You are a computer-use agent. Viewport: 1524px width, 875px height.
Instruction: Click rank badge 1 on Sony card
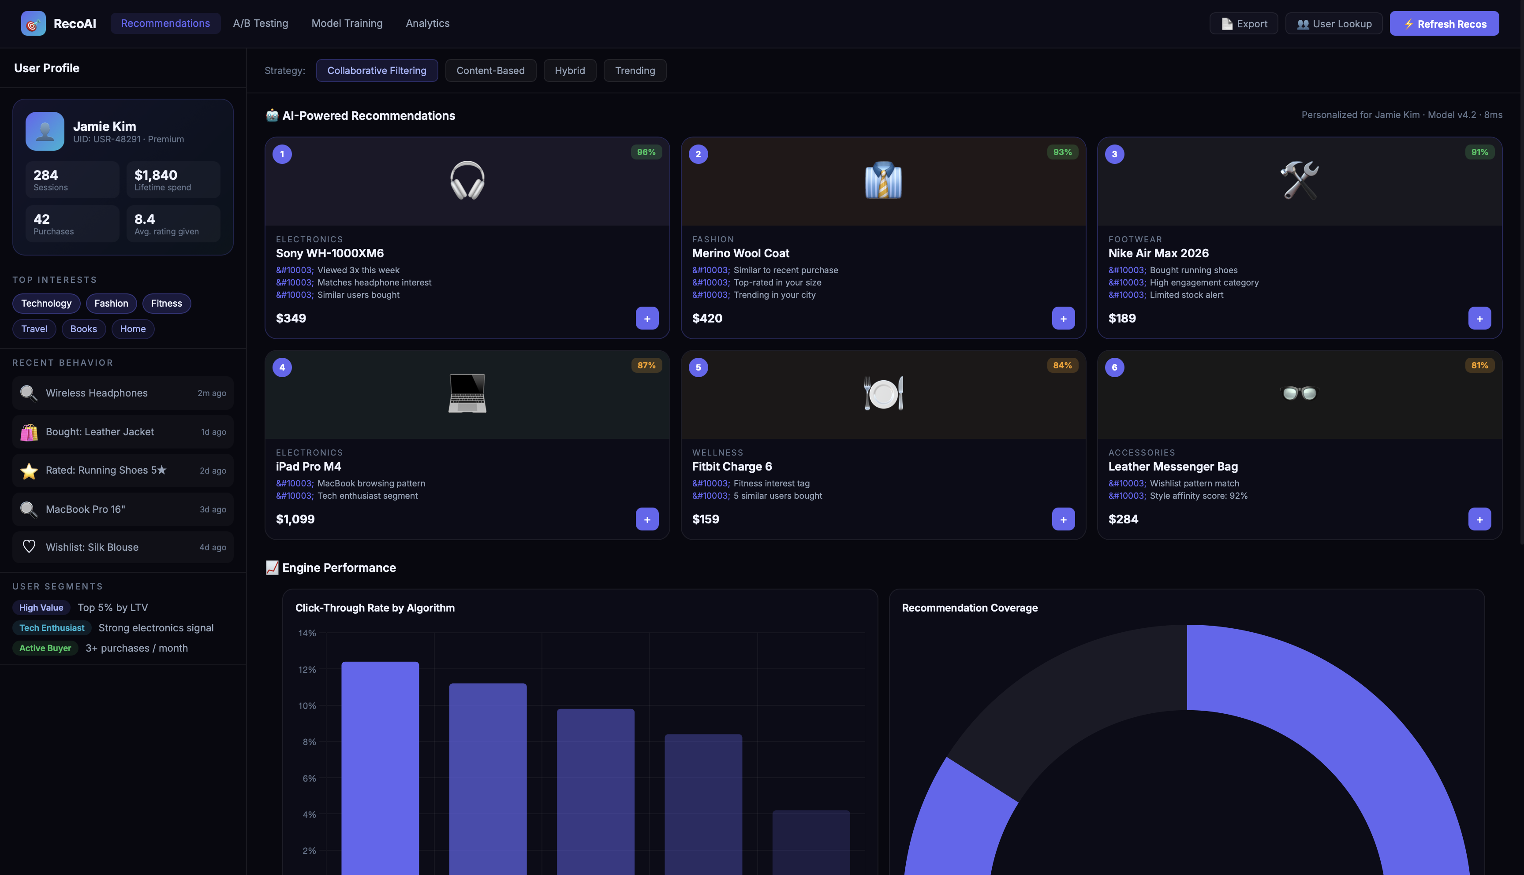282,155
